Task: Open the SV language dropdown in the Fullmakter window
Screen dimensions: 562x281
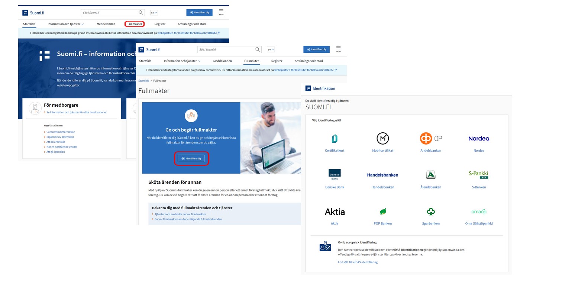Action: [271, 49]
